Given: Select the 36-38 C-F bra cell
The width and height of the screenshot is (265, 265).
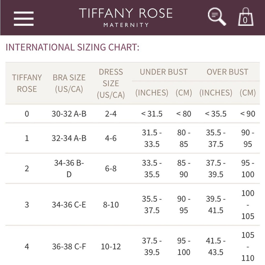Looking at the screenshot, I should 69,247.
